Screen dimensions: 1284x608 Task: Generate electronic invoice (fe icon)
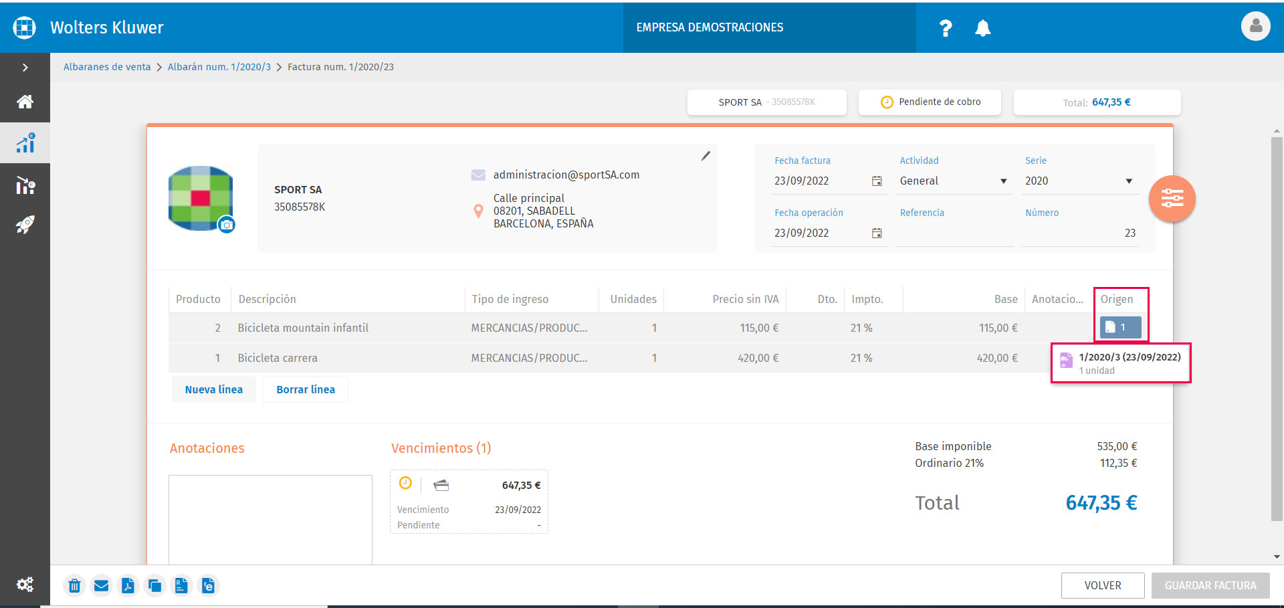tap(208, 586)
